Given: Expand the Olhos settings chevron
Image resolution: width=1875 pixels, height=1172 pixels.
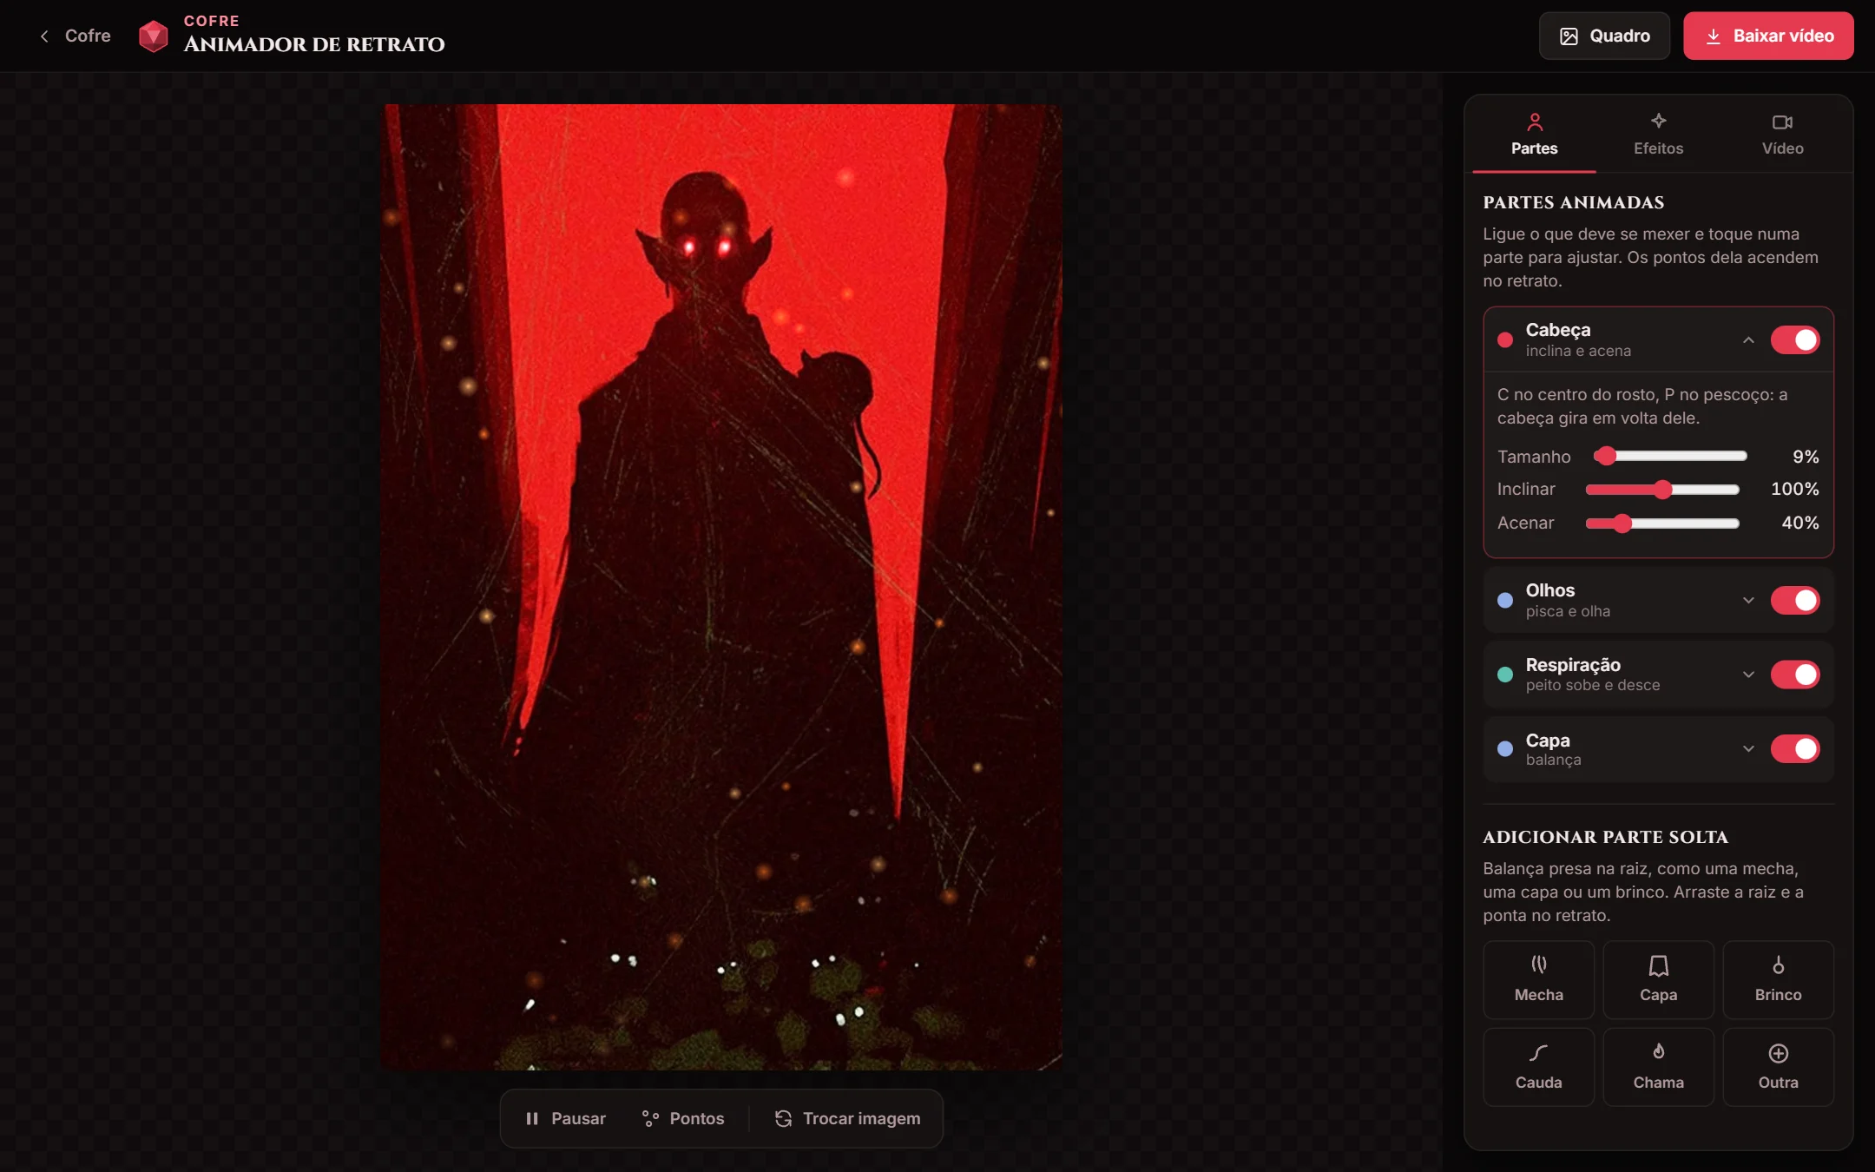Looking at the screenshot, I should point(1748,600).
